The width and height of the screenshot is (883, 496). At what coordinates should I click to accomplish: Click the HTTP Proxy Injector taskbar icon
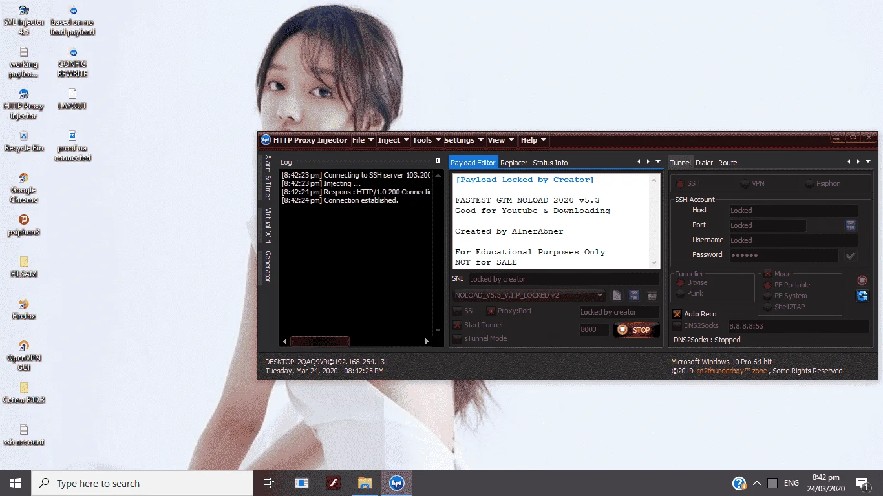click(397, 483)
